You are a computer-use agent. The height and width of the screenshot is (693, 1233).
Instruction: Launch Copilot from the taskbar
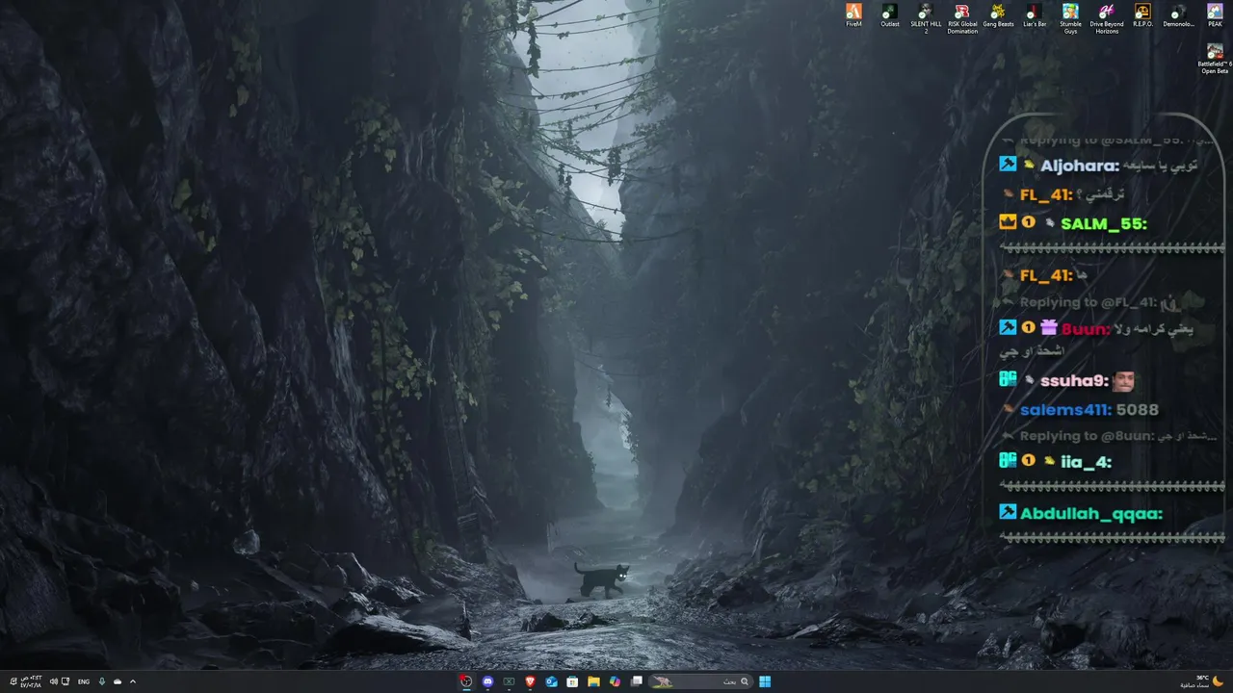[615, 681]
